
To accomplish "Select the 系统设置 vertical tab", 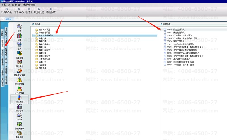I will tap(6, 80).
